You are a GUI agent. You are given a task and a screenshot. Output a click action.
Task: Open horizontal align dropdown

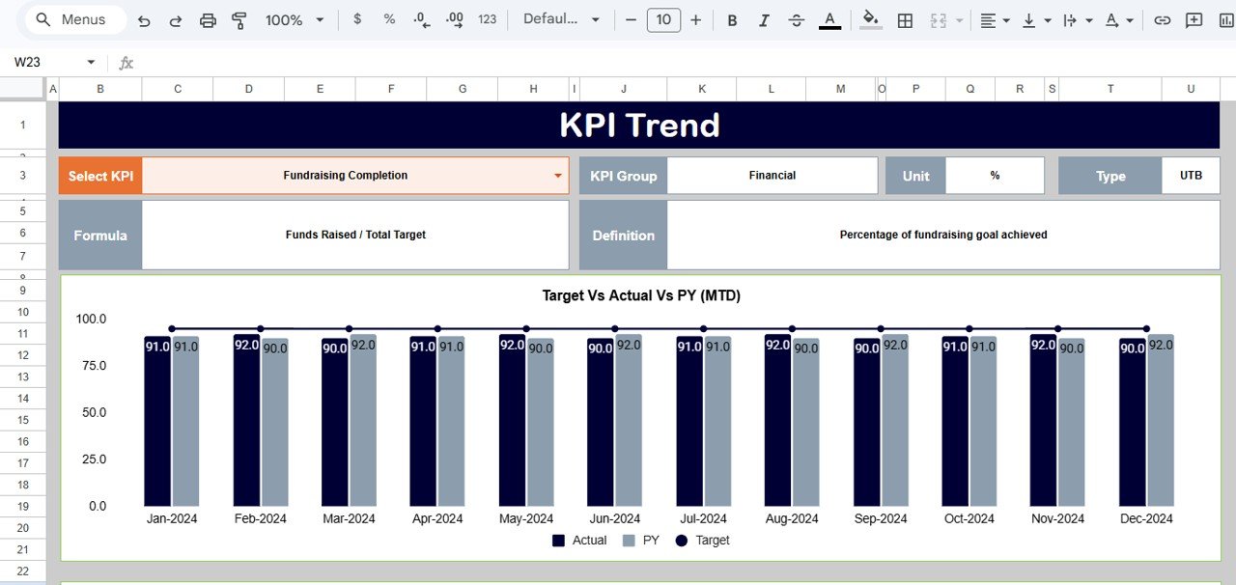click(994, 20)
